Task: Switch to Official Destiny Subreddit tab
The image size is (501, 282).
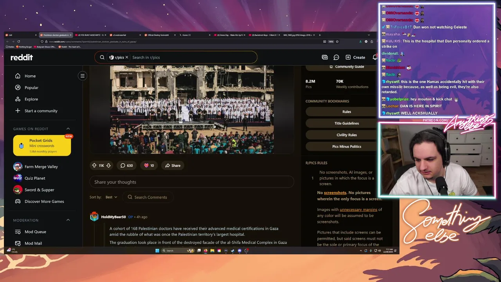Action: pyautogui.click(x=159, y=35)
